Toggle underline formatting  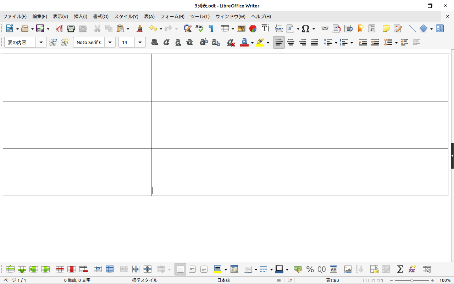pos(178,43)
